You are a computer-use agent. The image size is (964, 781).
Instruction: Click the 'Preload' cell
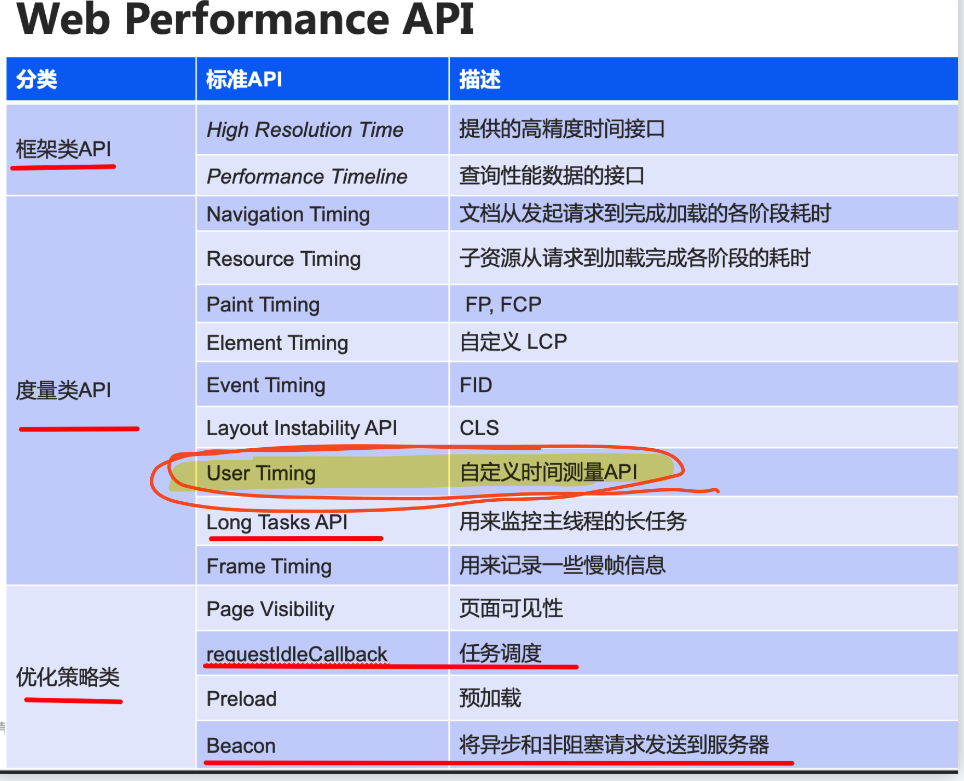tap(322, 698)
